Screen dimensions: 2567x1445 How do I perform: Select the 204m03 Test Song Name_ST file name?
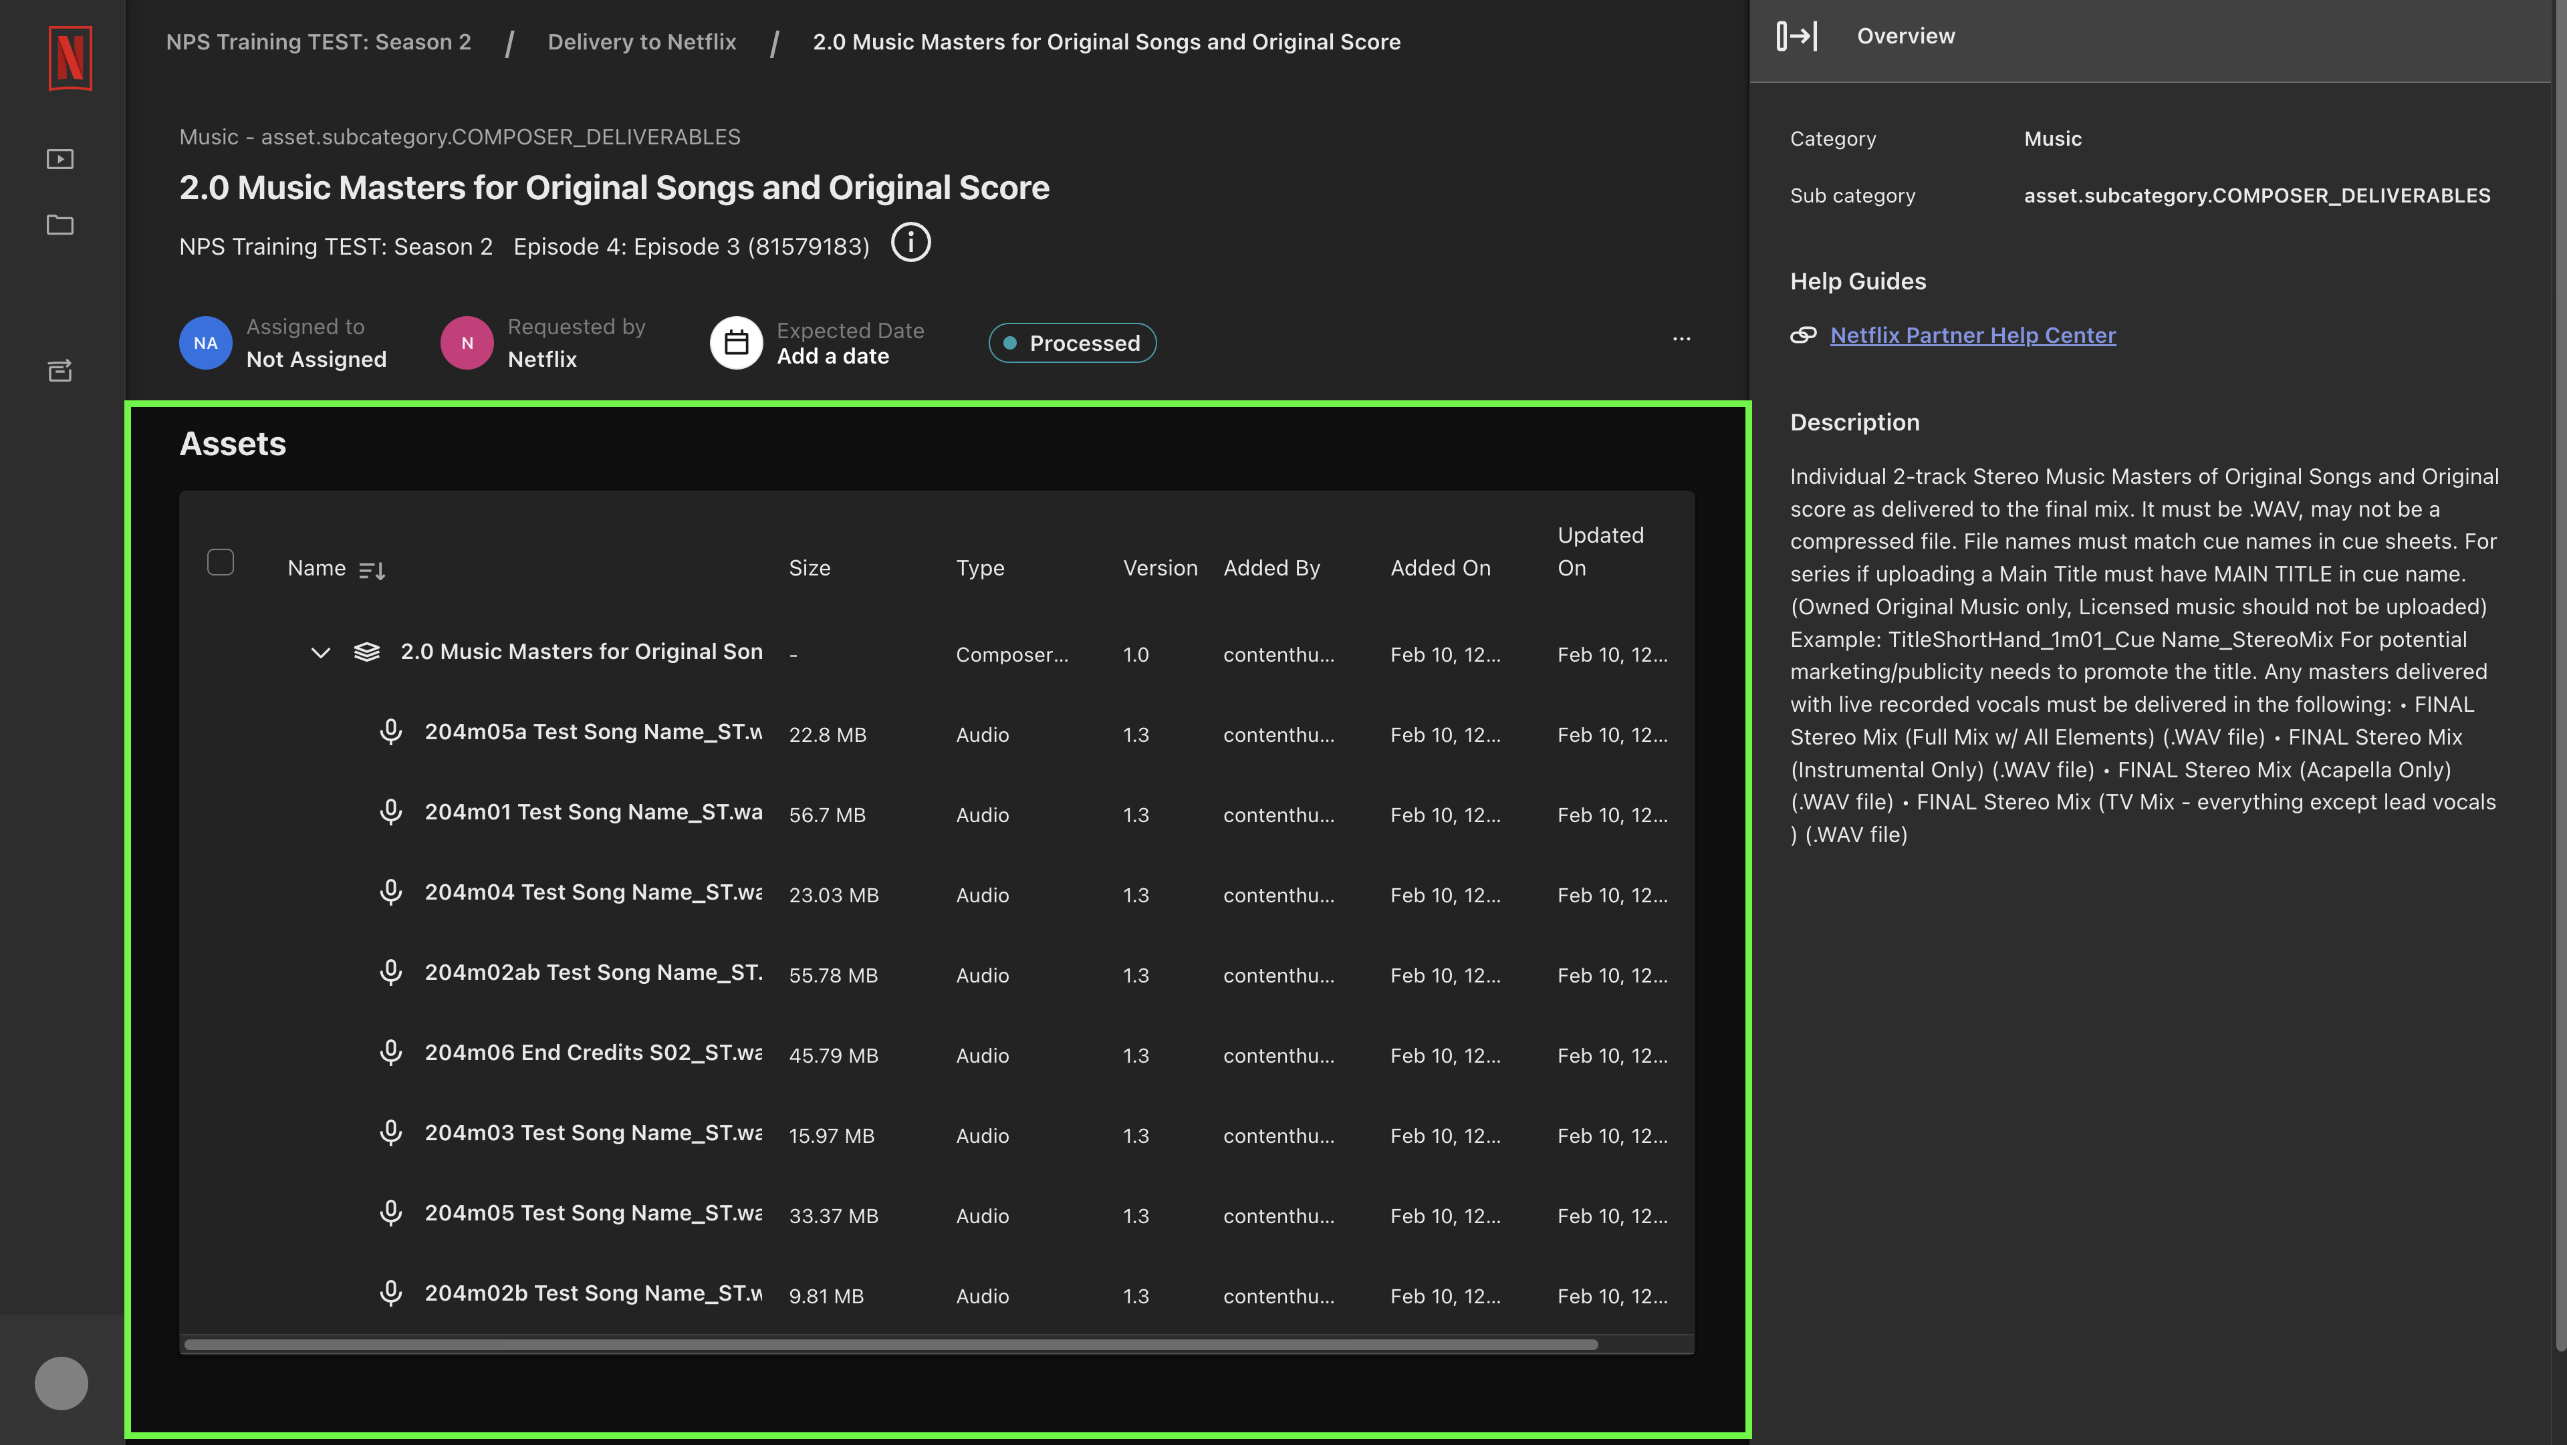click(x=593, y=1133)
